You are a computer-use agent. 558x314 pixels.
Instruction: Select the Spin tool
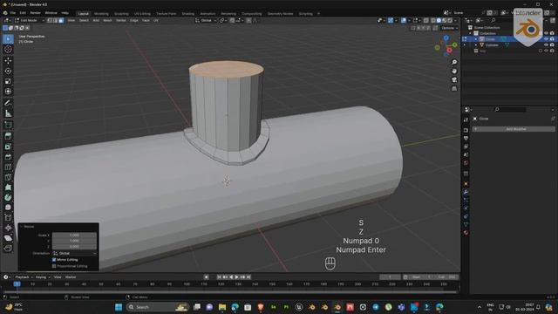(x=8, y=197)
